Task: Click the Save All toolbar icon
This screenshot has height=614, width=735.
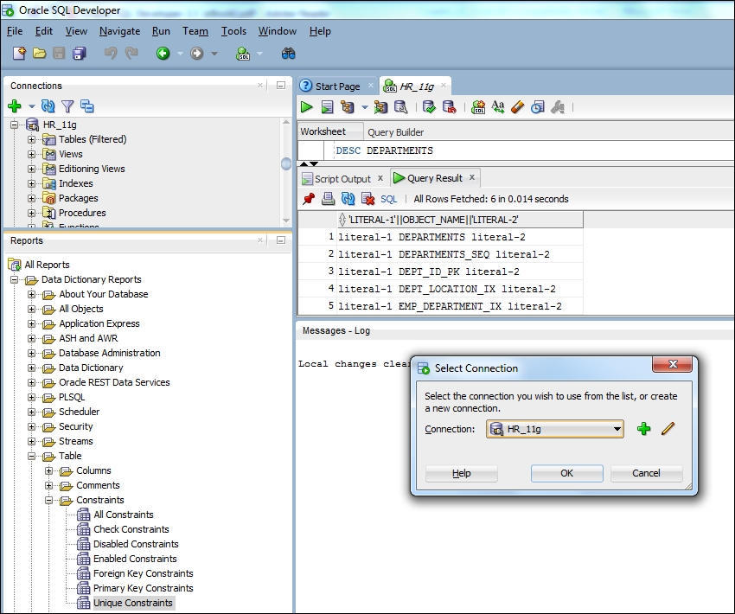Action: pos(80,54)
